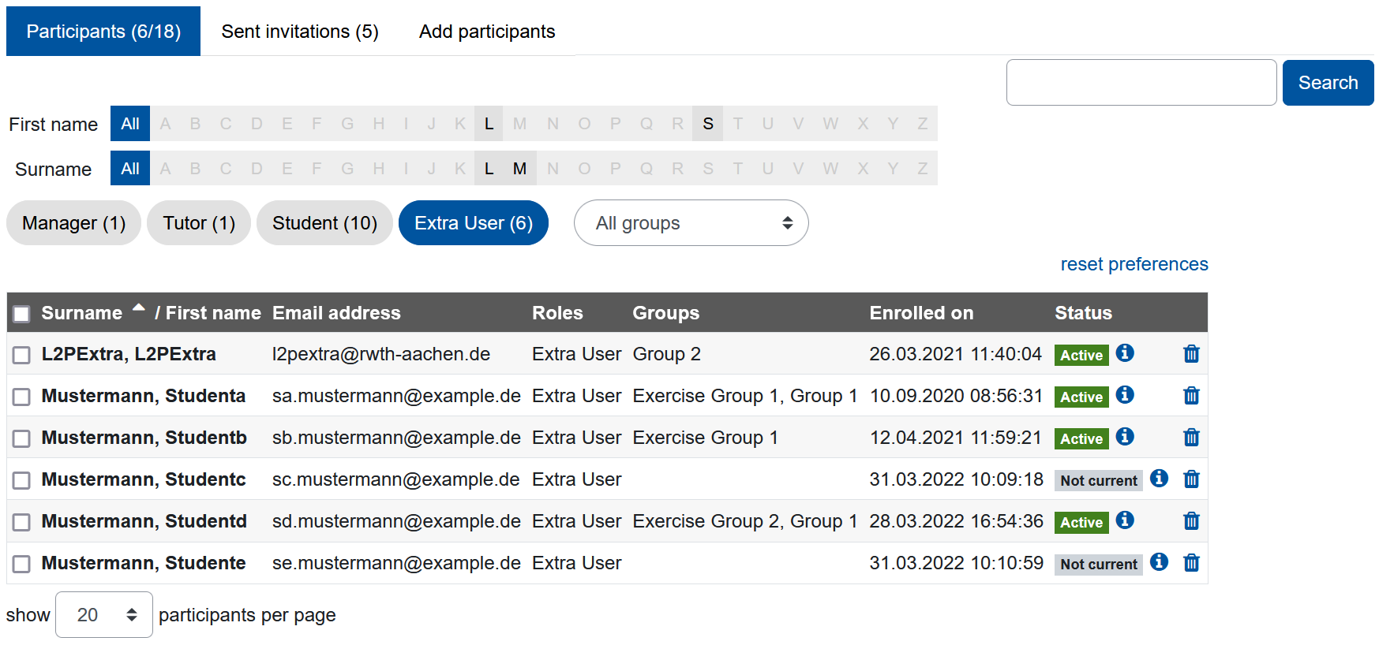
Task: Focus the participant search input field
Action: pyautogui.click(x=1141, y=83)
